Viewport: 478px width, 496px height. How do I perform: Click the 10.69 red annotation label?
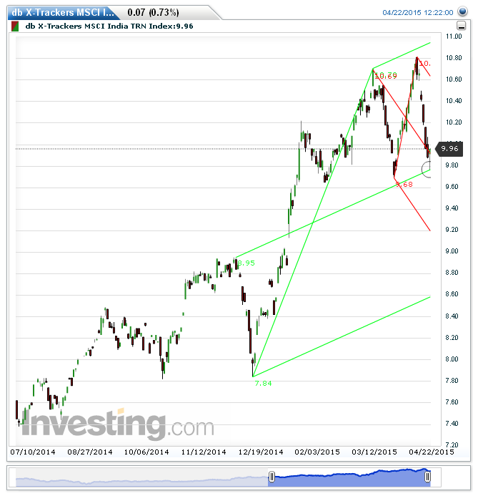(386, 76)
